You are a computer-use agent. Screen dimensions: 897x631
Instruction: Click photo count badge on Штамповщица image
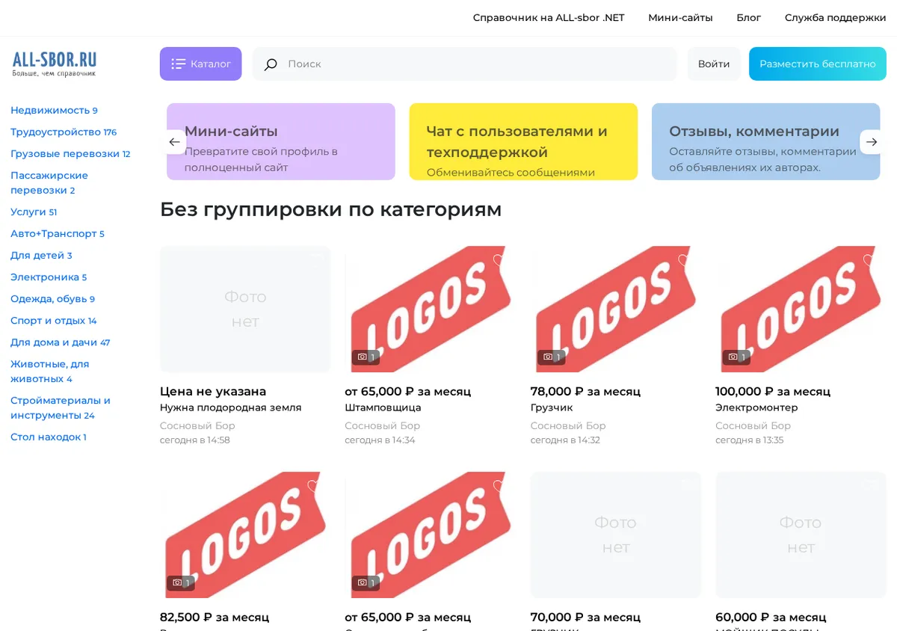click(x=366, y=357)
